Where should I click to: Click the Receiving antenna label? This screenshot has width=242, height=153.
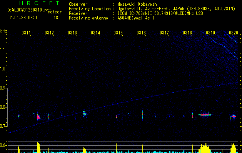click(x=88, y=18)
